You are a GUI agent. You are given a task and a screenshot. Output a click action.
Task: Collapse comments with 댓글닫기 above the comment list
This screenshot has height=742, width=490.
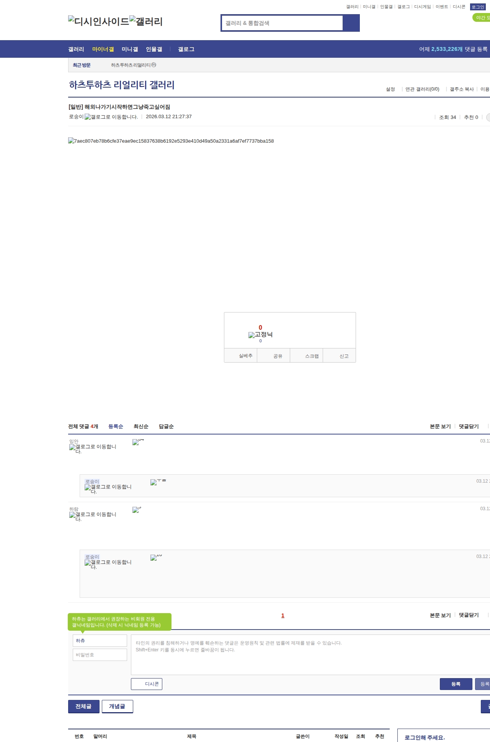tap(469, 426)
